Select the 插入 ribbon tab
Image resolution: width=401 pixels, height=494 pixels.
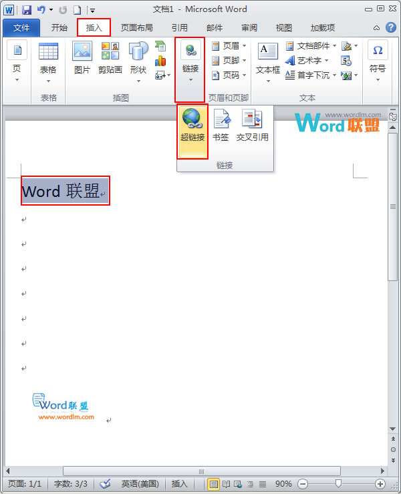(94, 28)
